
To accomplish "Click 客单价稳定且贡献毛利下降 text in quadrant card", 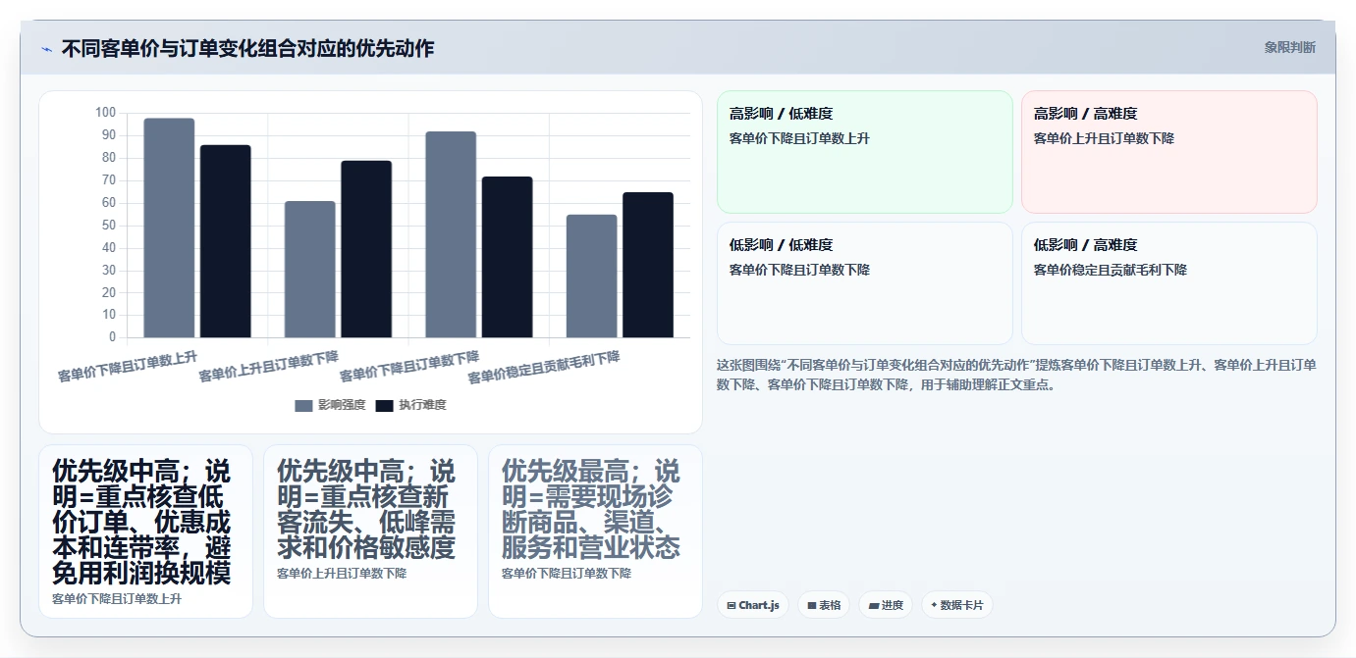I will [x=1110, y=270].
